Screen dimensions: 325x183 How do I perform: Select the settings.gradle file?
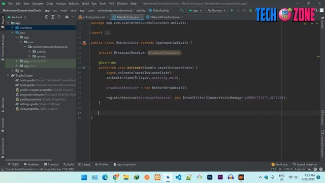coord(38,104)
